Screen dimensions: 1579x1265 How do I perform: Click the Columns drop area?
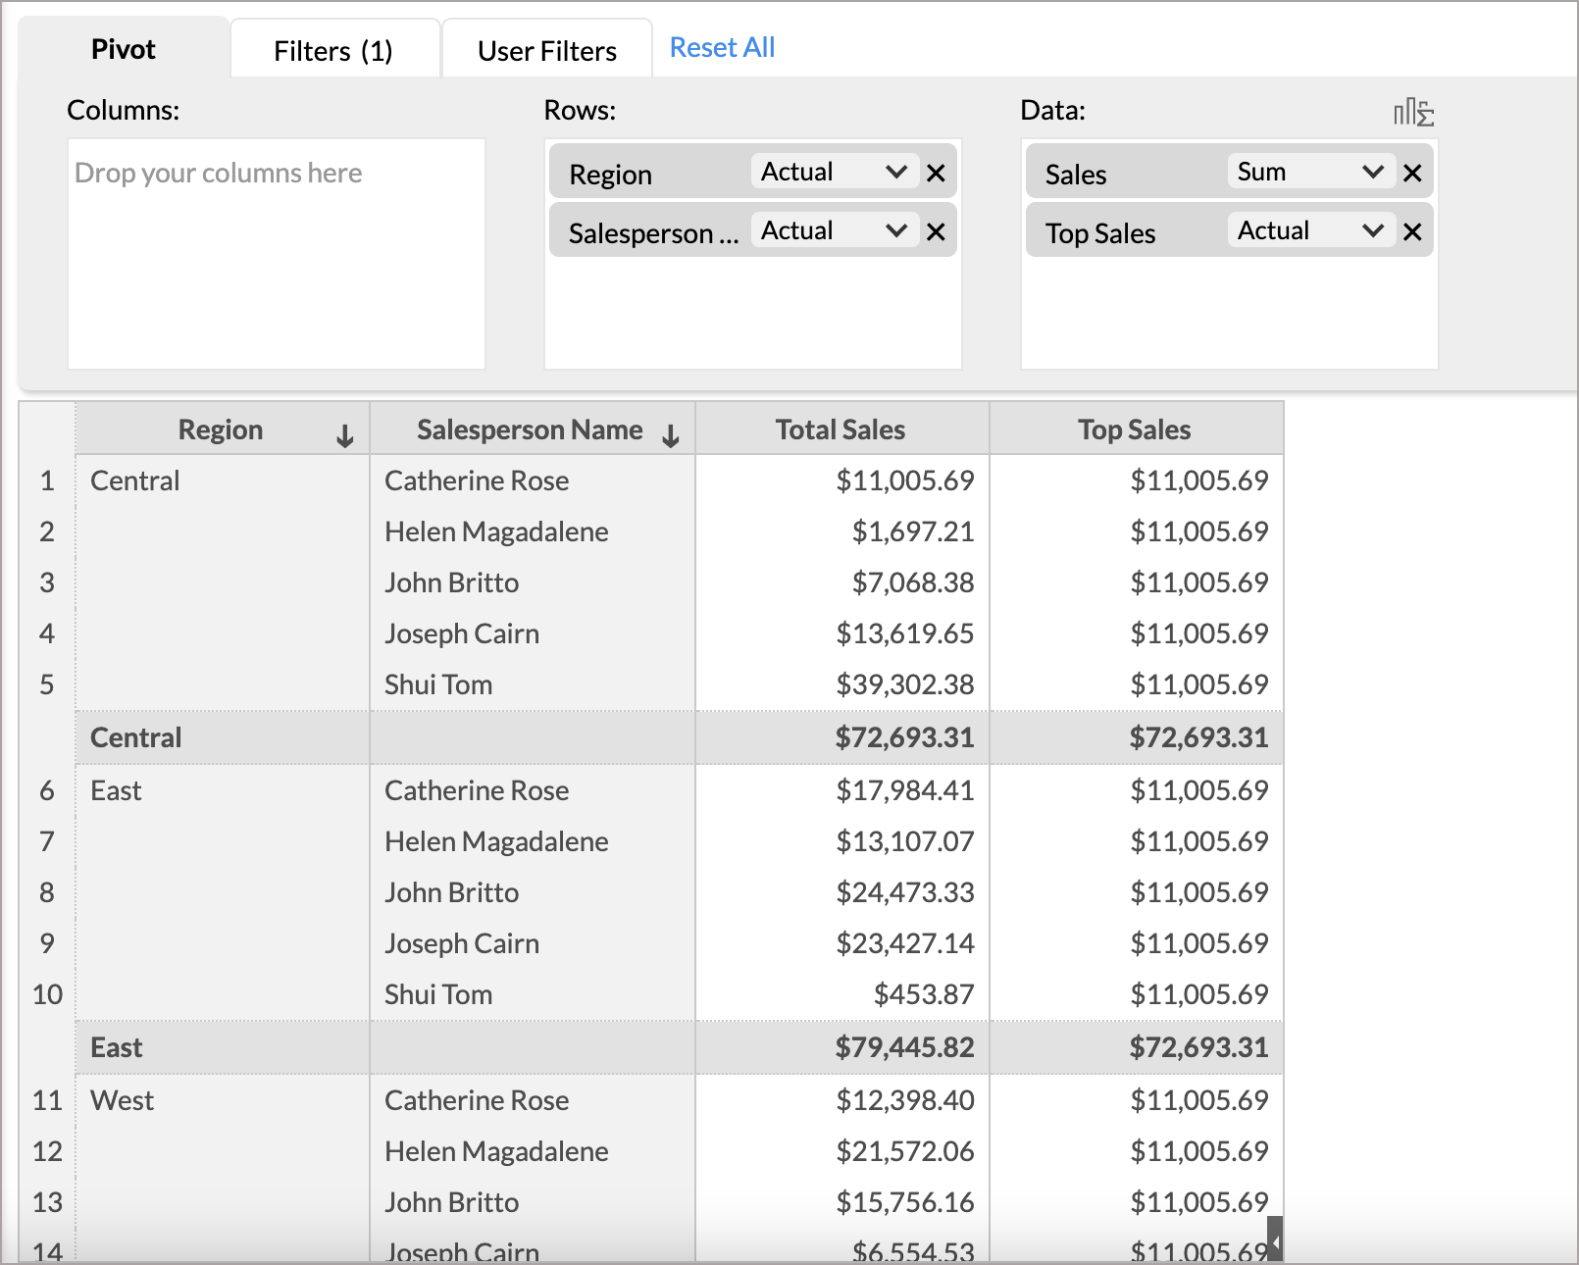pyautogui.click(x=276, y=254)
